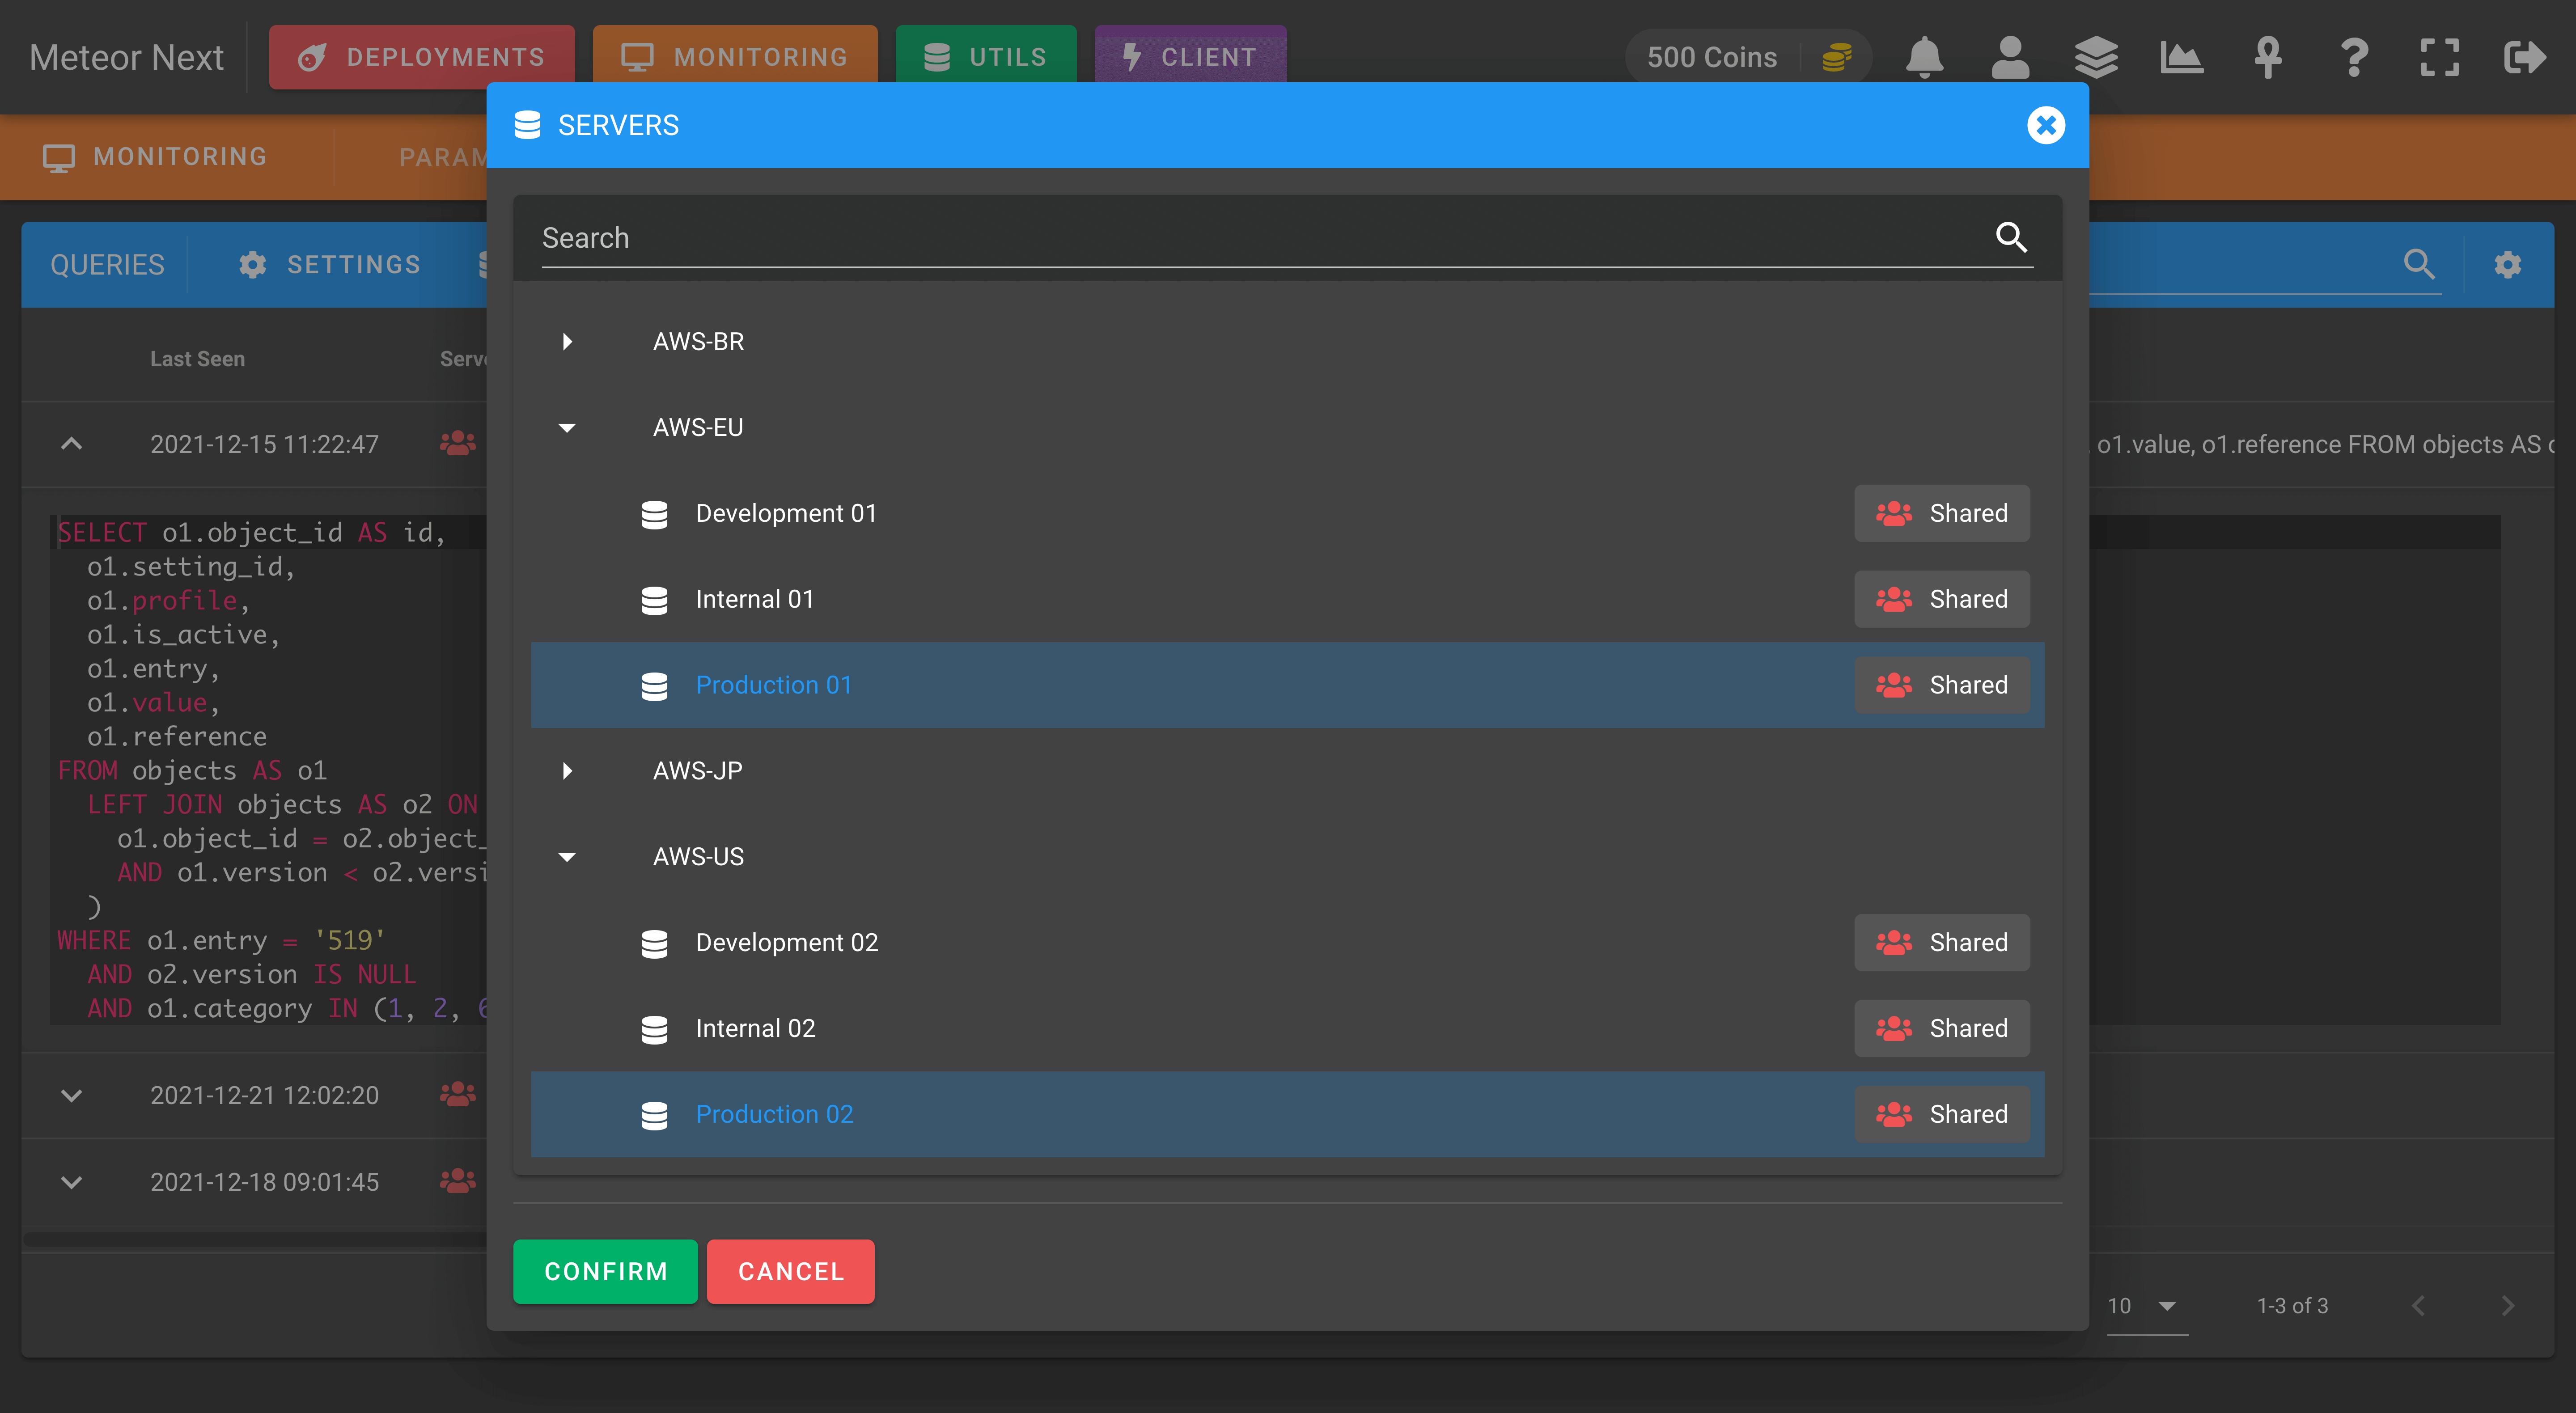Select Monitoring in the orange sub-bar
This screenshot has height=1413, width=2576.
tap(155, 157)
